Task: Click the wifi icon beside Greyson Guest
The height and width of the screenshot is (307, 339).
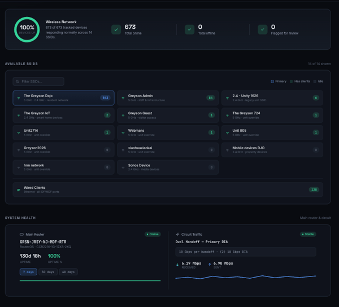Action: pyautogui.click(x=123, y=115)
